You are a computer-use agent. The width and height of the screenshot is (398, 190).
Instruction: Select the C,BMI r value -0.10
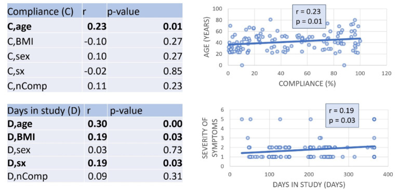tap(97, 41)
